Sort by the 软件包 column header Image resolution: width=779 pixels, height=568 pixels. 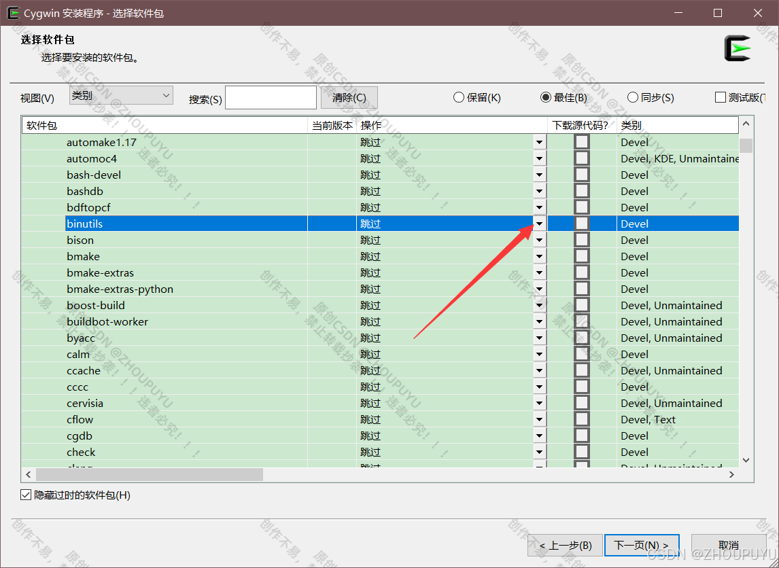click(165, 125)
